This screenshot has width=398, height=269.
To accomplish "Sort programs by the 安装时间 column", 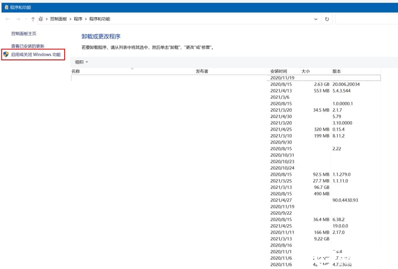I will click(x=280, y=71).
